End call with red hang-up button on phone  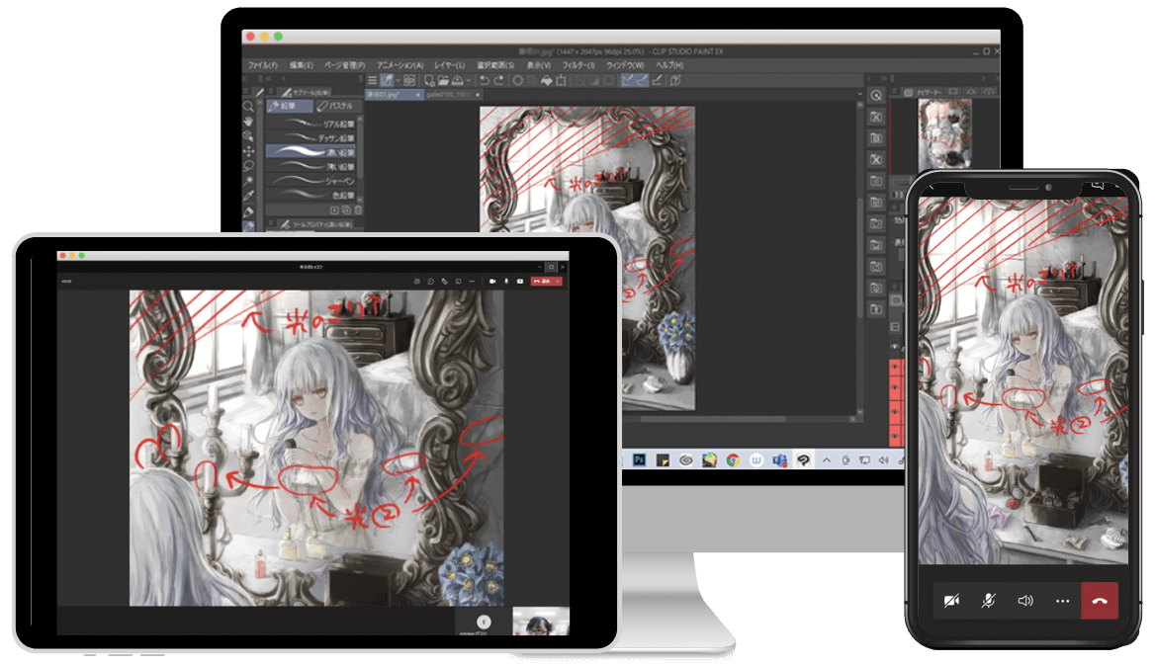[1100, 601]
